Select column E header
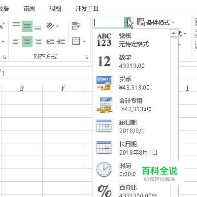Viewport: 197px width, 197px height. (22, 88)
